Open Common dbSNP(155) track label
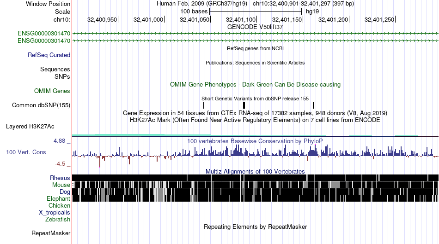Image resolution: width=439 pixels, height=244 pixels. click(x=41, y=105)
